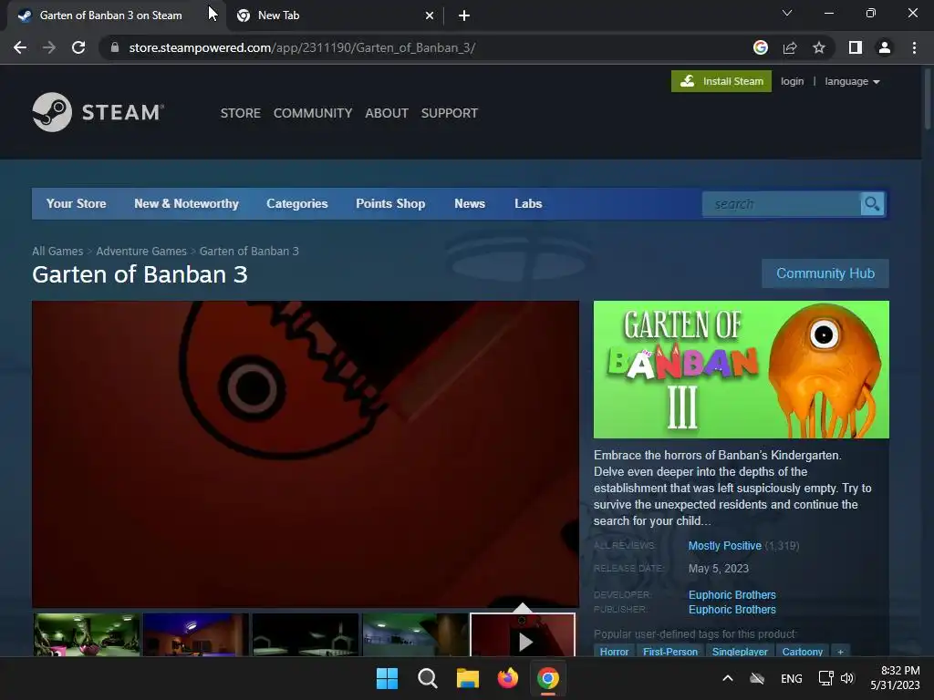Screen dimensions: 934x700
Task: Select the First-Person tag
Action: tap(670, 652)
